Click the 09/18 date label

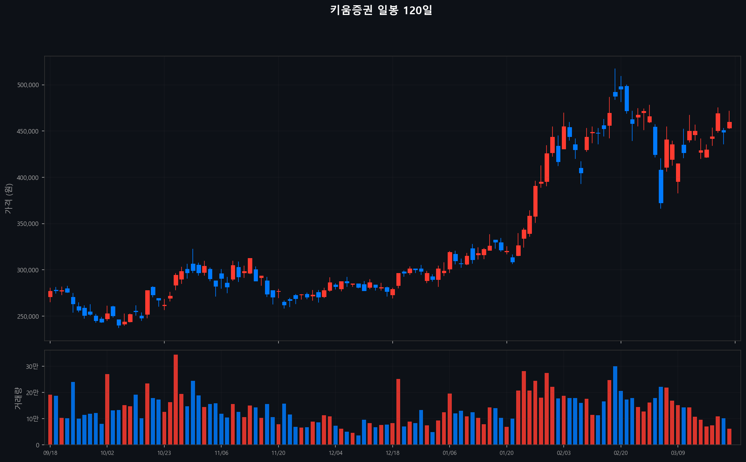tap(50, 453)
